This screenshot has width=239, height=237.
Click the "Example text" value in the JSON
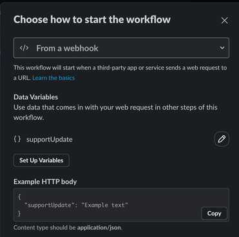point(104,205)
